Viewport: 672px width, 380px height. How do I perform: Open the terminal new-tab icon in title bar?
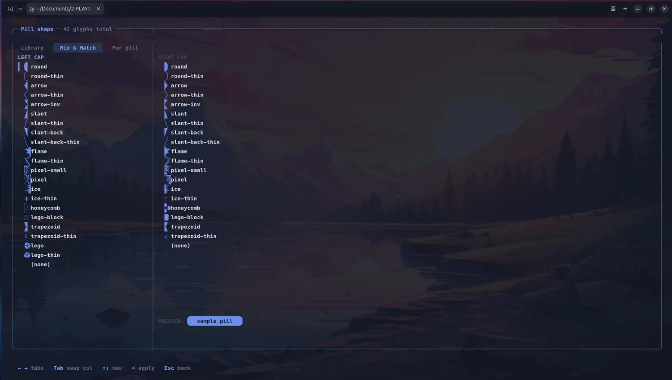10,9
